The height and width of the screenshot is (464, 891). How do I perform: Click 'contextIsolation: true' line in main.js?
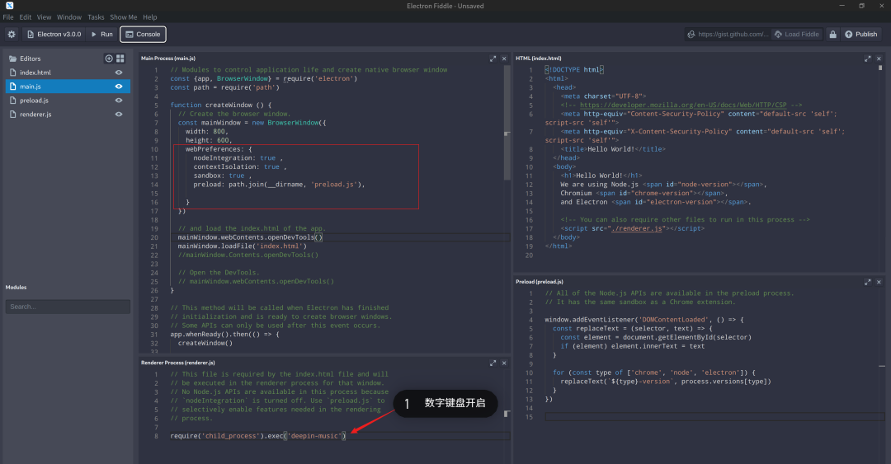(x=240, y=167)
